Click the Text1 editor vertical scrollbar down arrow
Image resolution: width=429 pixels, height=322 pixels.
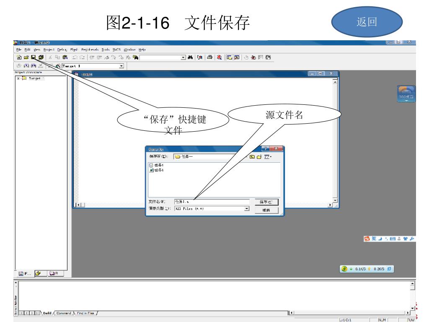click(x=335, y=200)
